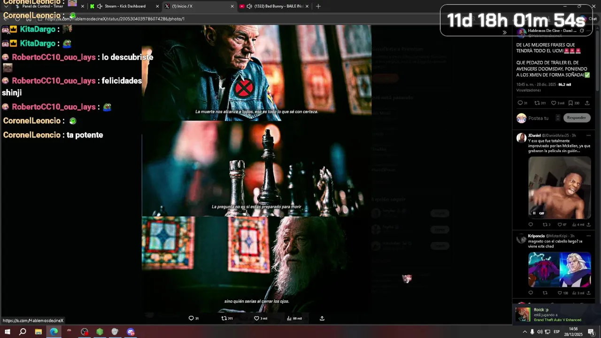Screen dimensions: 601x338
Task: Open Windows taskbar search
Action: tap(23, 332)
